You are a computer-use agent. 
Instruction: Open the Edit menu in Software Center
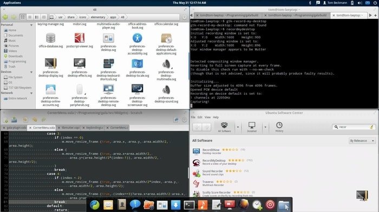[x=200, y=117]
